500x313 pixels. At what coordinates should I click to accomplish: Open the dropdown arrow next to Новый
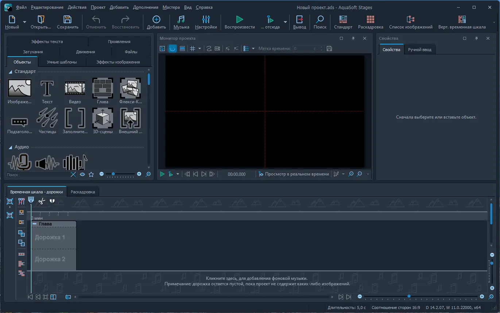pos(24,22)
